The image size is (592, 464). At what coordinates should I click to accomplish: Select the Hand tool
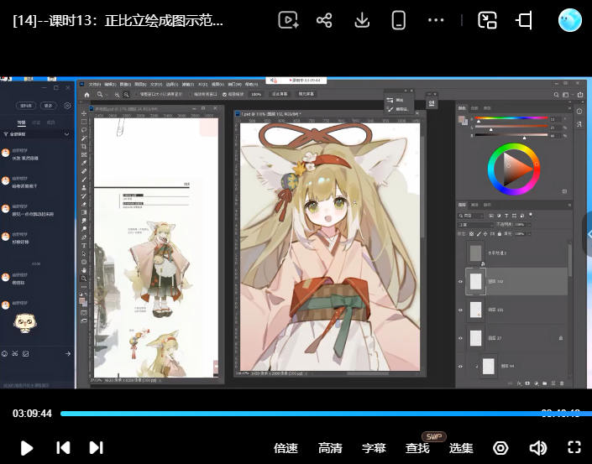pyautogui.click(x=84, y=270)
